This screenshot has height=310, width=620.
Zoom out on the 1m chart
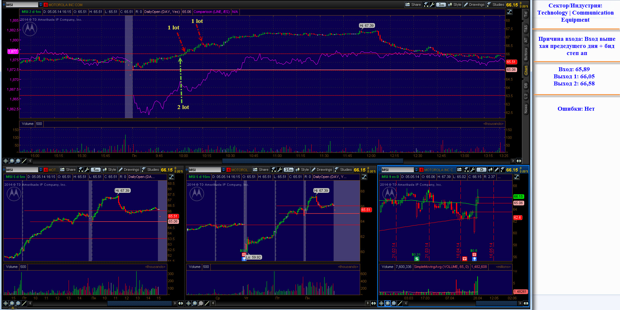point(18,161)
